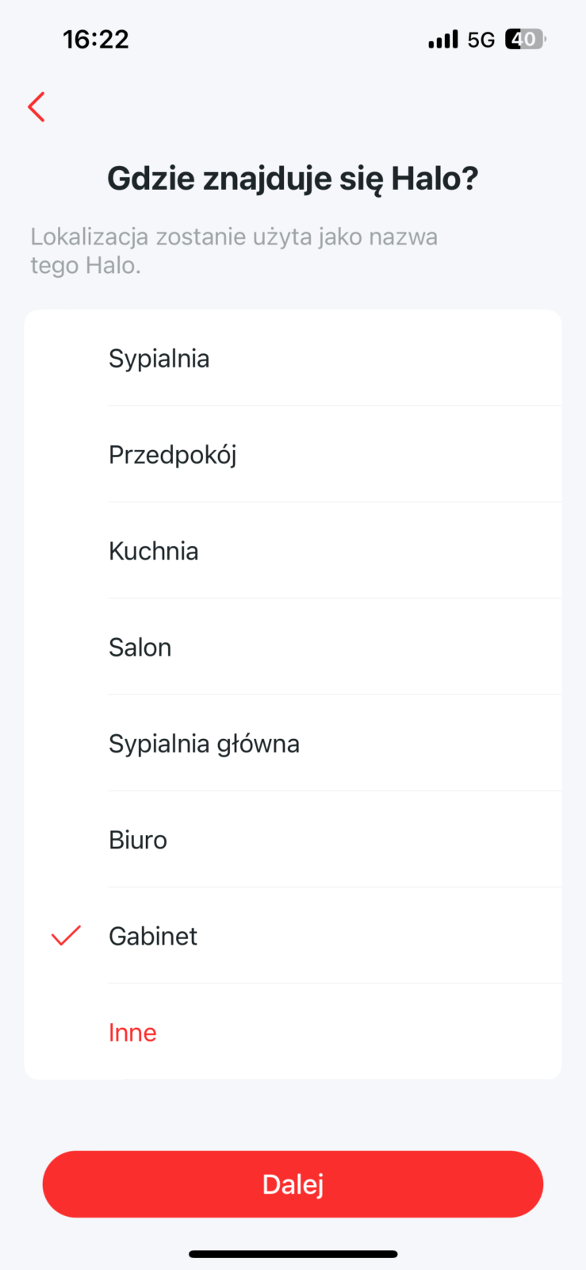Tap the Gabinet label in the list
The height and width of the screenshot is (1270, 586).
153,937
